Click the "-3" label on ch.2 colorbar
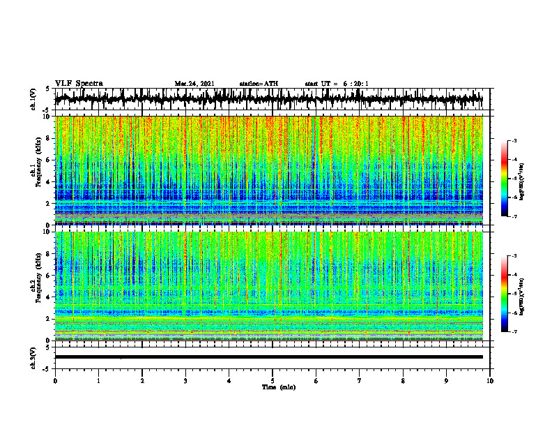 [x=514, y=256]
